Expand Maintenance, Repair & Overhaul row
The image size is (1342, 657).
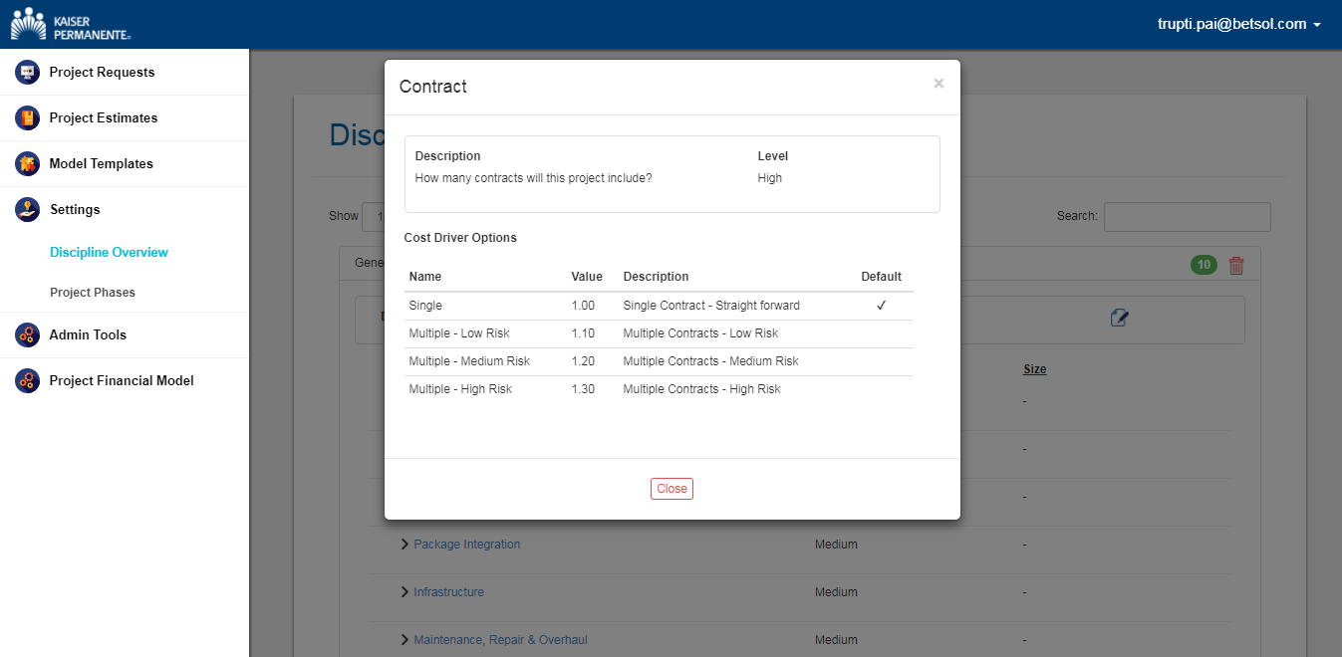coord(405,640)
